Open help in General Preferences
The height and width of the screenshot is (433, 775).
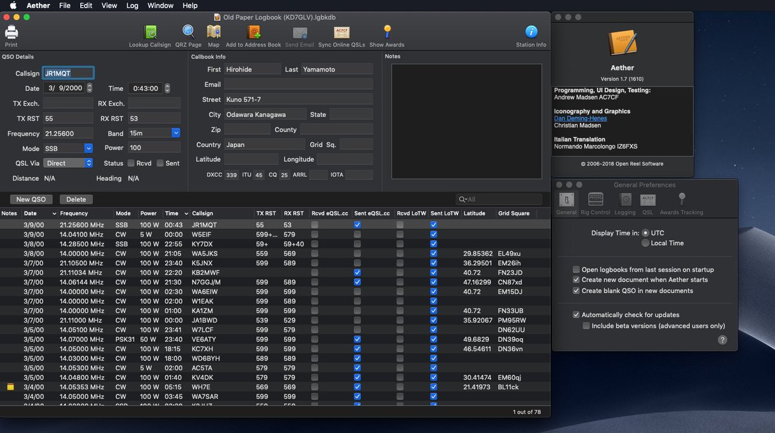723,340
